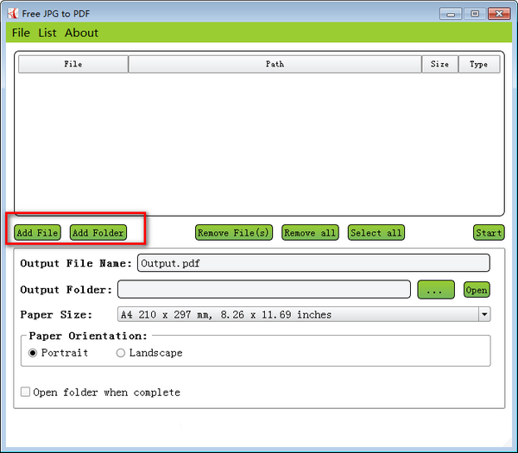Click the Output Folder path field
The width and height of the screenshot is (518, 453).
coord(264,290)
